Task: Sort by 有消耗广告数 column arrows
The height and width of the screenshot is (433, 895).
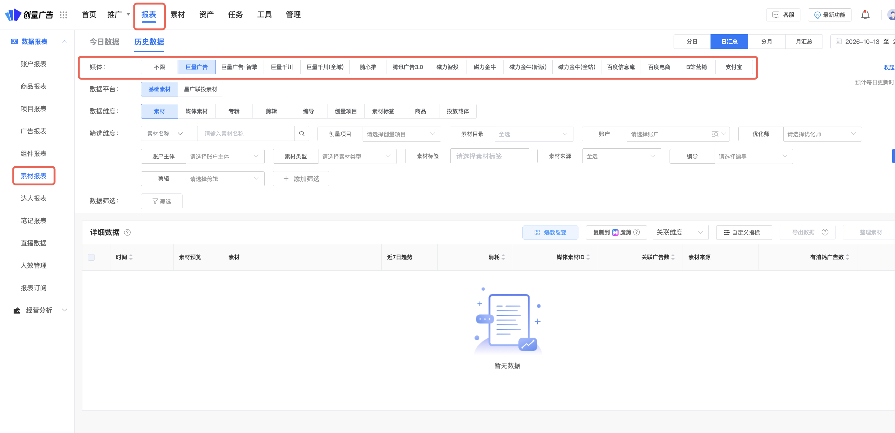Action: pyautogui.click(x=847, y=257)
